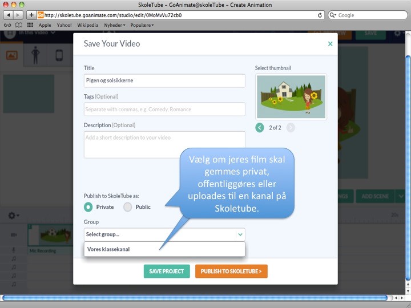
Task: Reload the page with refresh icon
Action: [x=320, y=15]
